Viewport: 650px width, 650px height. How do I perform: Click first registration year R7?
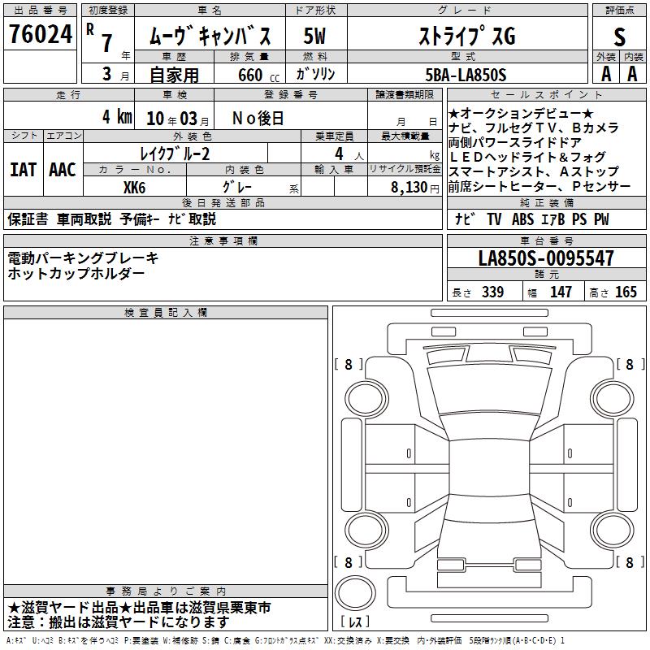[101, 38]
